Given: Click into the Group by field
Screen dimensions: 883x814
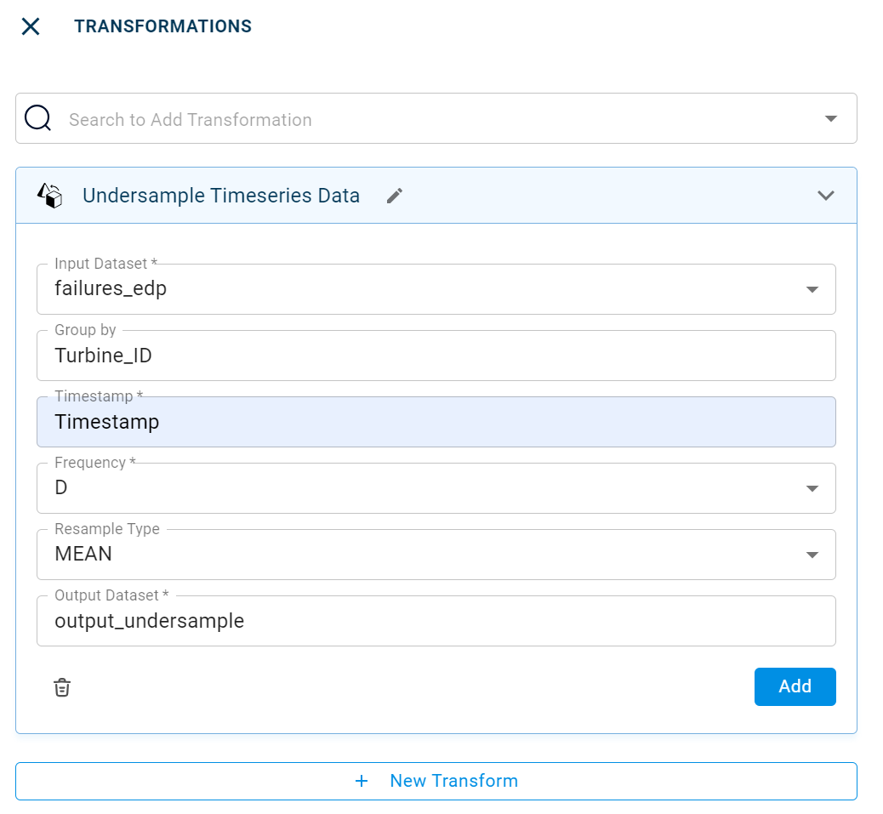Looking at the screenshot, I should (436, 356).
